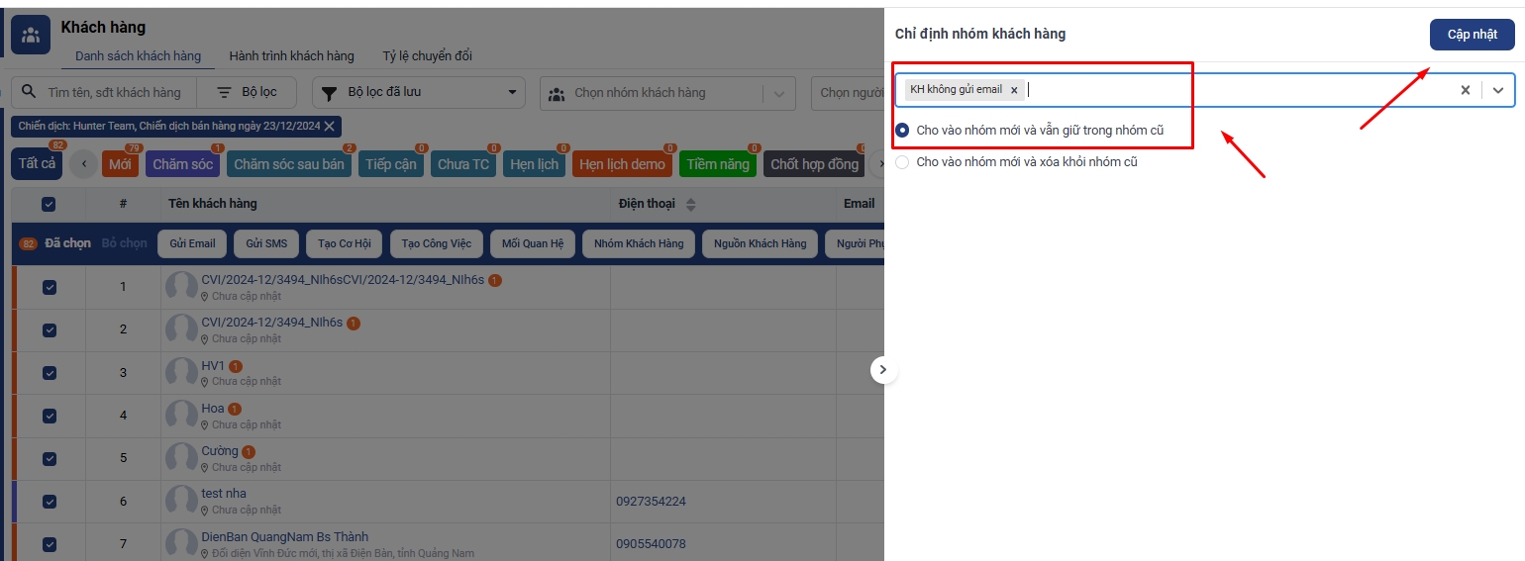
Task: Click the search magnifier icon
Action: coord(29,92)
